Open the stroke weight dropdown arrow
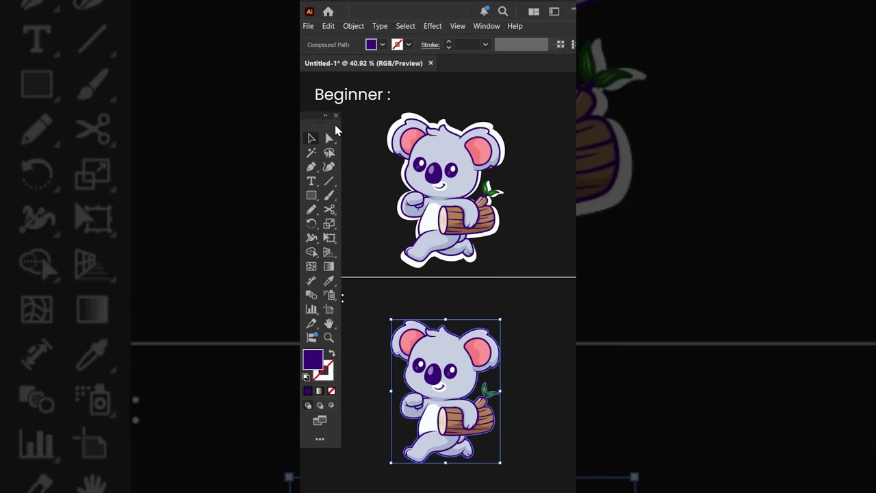 coord(485,45)
